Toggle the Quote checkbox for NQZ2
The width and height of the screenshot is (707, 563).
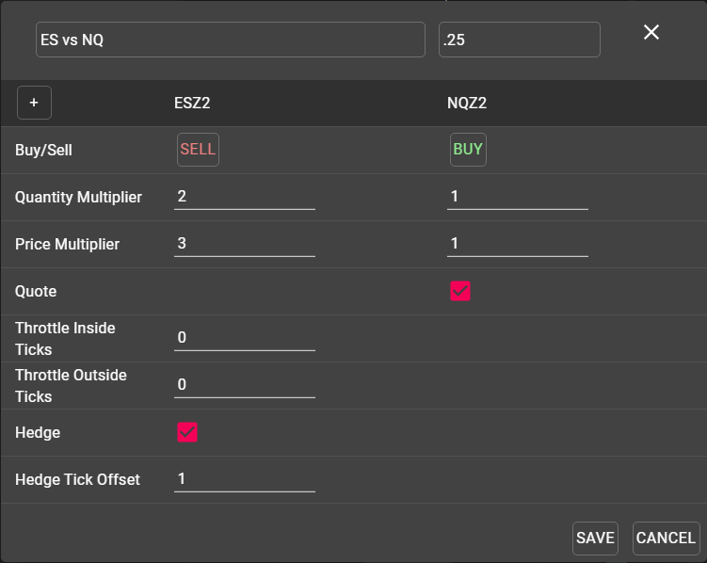460,291
